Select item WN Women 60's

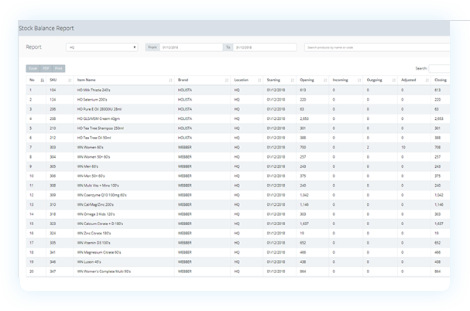(90, 148)
